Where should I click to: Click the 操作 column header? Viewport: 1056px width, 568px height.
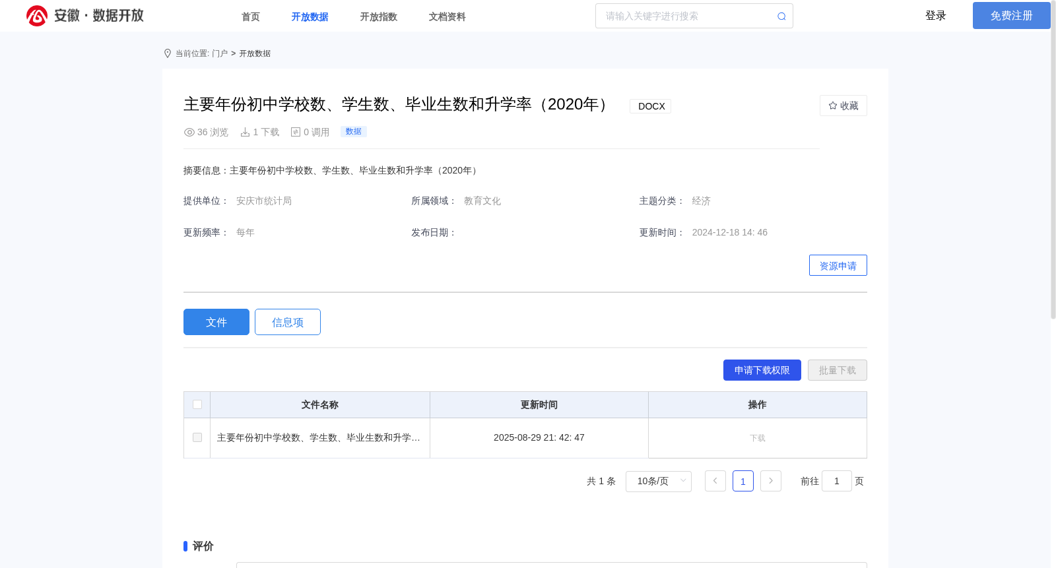coord(758,404)
